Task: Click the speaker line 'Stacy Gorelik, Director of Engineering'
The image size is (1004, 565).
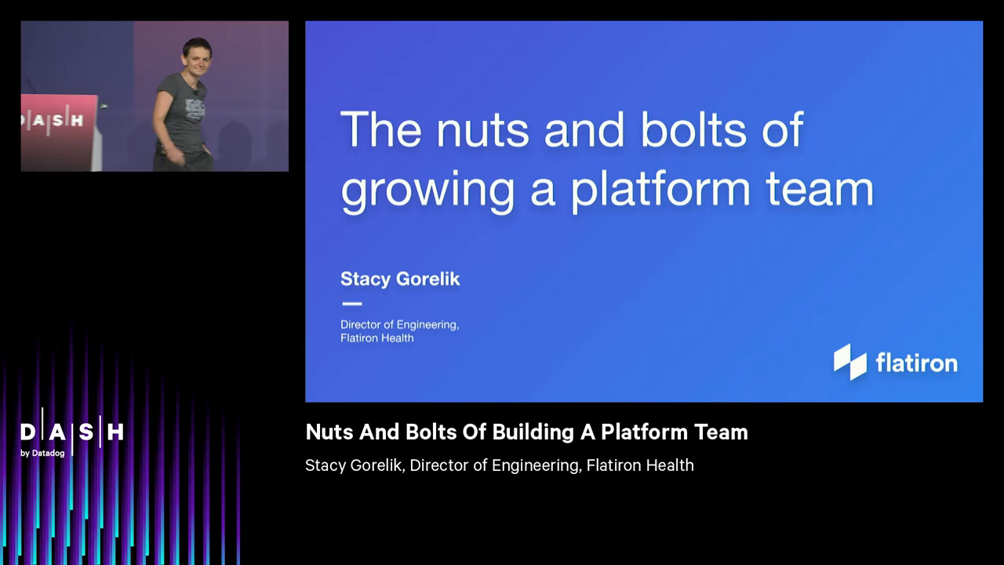Action: point(500,465)
